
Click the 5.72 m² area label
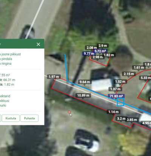(100, 51)
